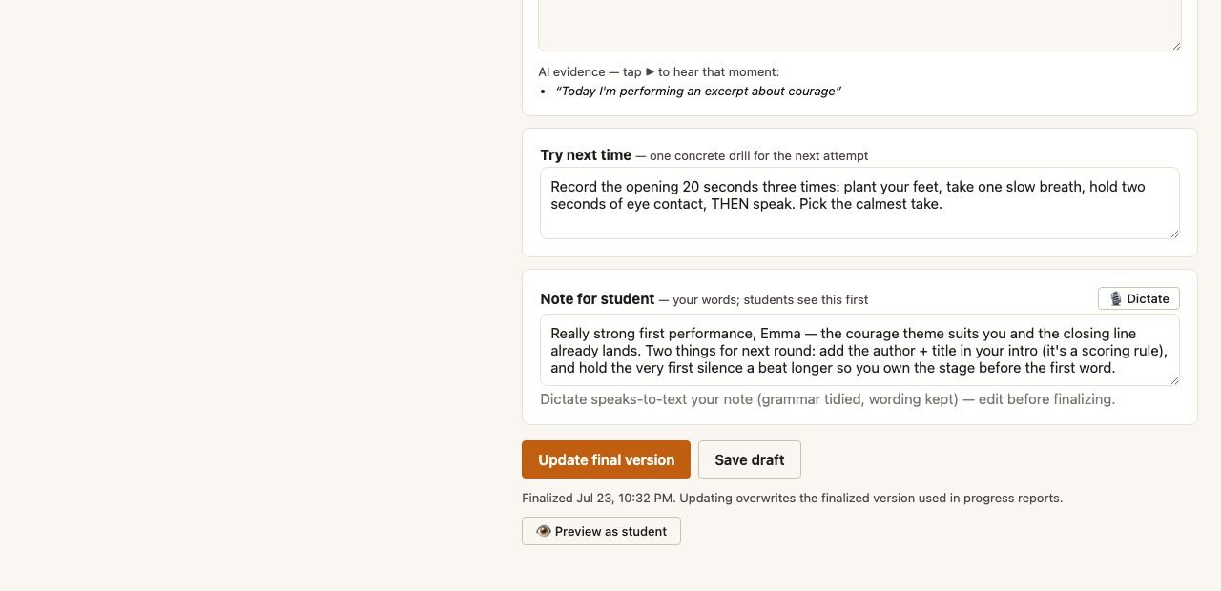Click the microphone icon on Dictate
The image size is (1221, 591).
coord(1115,298)
